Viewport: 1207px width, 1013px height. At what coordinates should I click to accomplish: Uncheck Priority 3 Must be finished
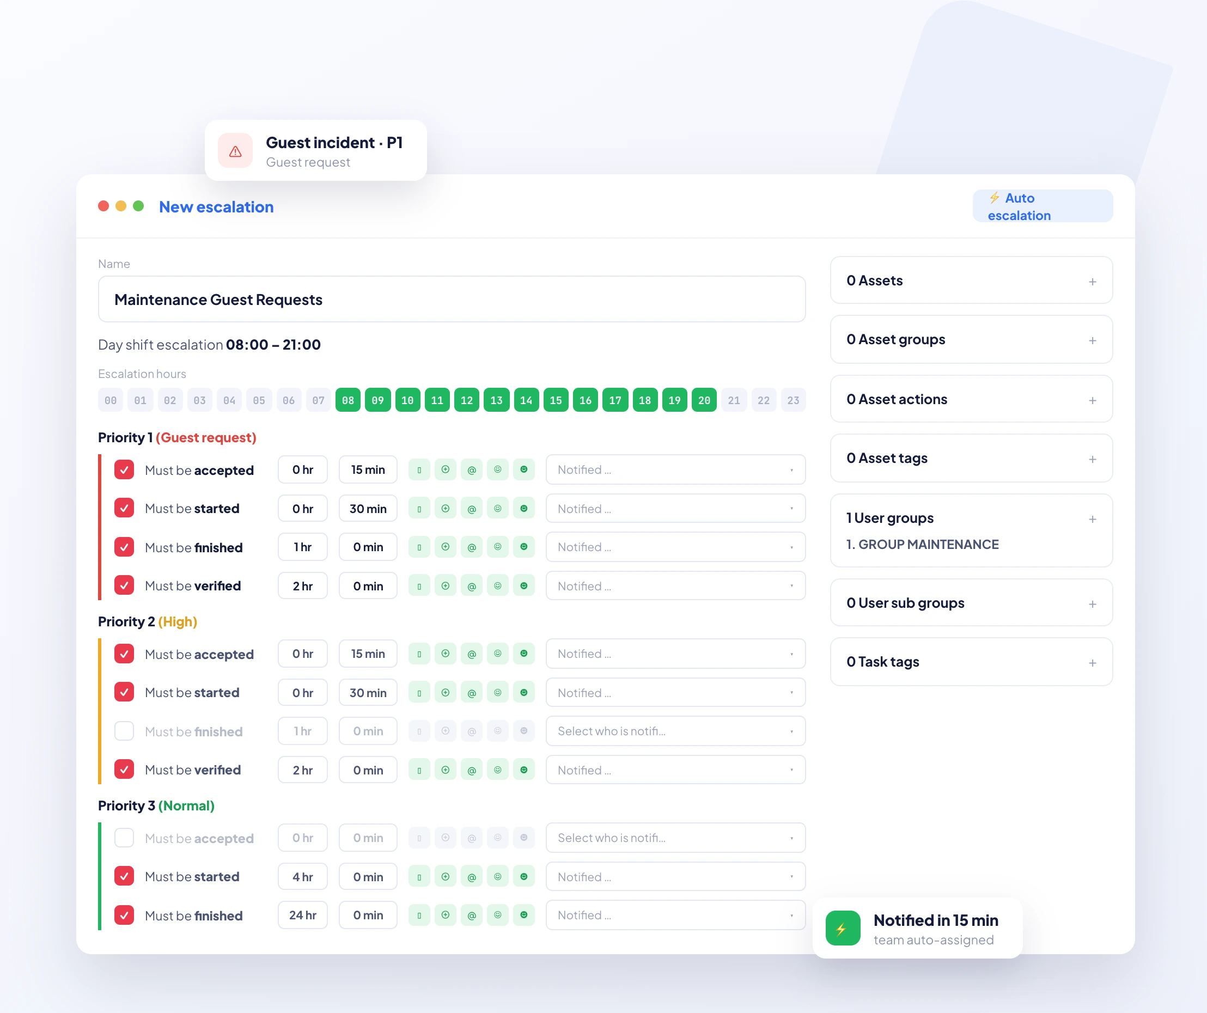(x=124, y=916)
